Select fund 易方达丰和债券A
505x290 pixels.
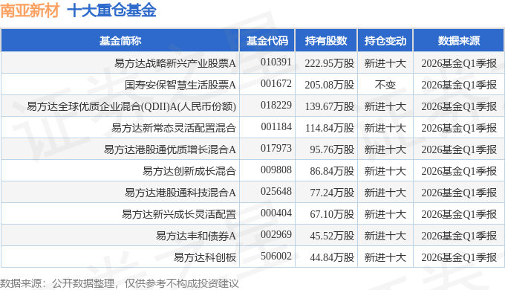196,236
